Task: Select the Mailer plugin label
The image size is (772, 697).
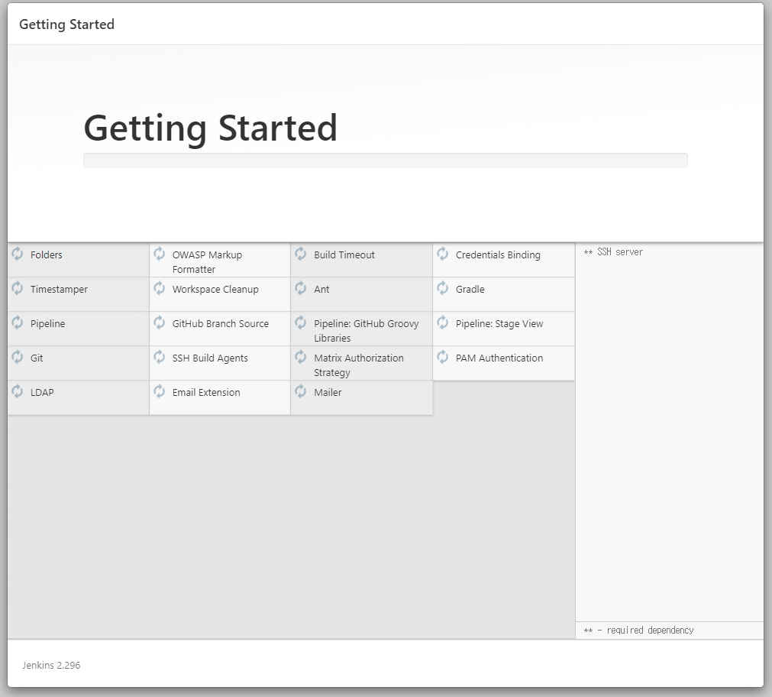Action: click(328, 393)
